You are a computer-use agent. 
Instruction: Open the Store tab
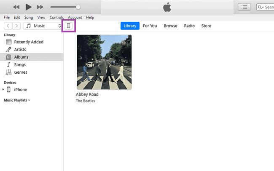pyautogui.click(x=206, y=26)
